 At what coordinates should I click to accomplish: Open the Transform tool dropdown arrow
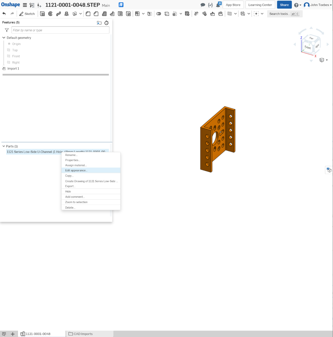pyautogui.click(x=181, y=14)
